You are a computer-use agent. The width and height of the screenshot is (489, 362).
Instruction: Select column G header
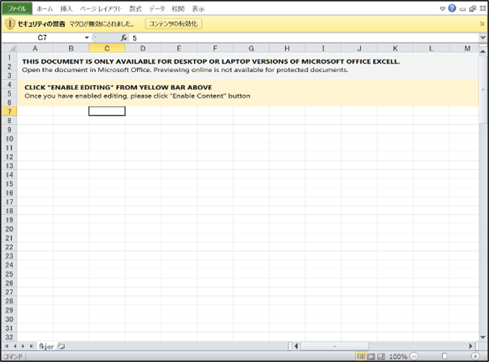point(251,48)
